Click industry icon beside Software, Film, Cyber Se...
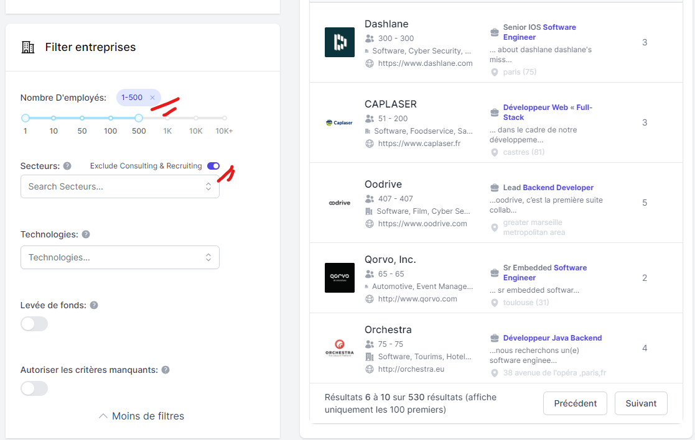The height and width of the screenshot is (440, 695). 369,211
